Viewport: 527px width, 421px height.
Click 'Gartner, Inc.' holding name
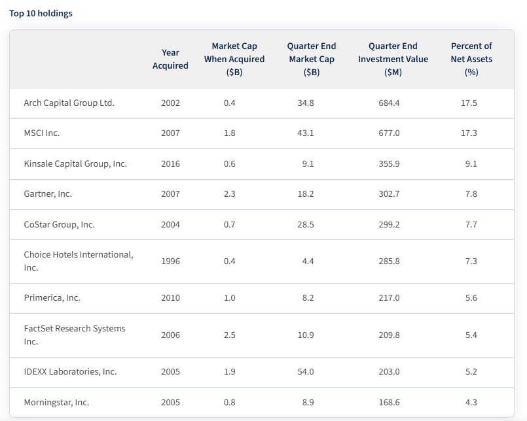click(48, 194)
